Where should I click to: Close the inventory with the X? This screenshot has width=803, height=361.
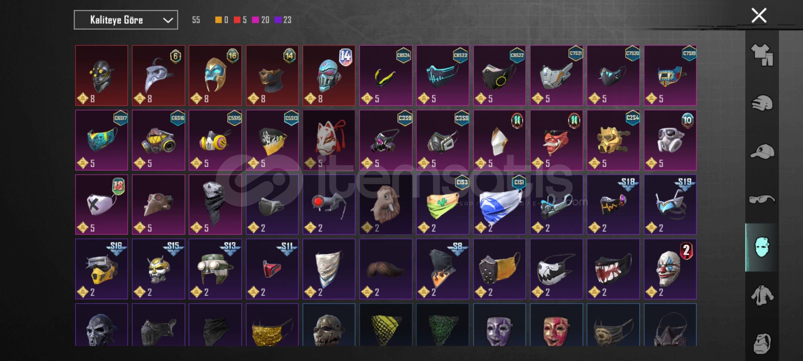click(x=759, y=15)
